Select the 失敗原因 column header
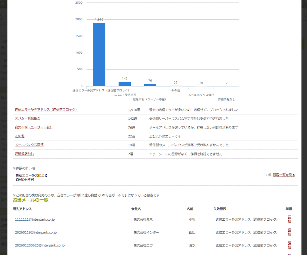The width and height of the screenshot is (307, 255). pos(220,209)
